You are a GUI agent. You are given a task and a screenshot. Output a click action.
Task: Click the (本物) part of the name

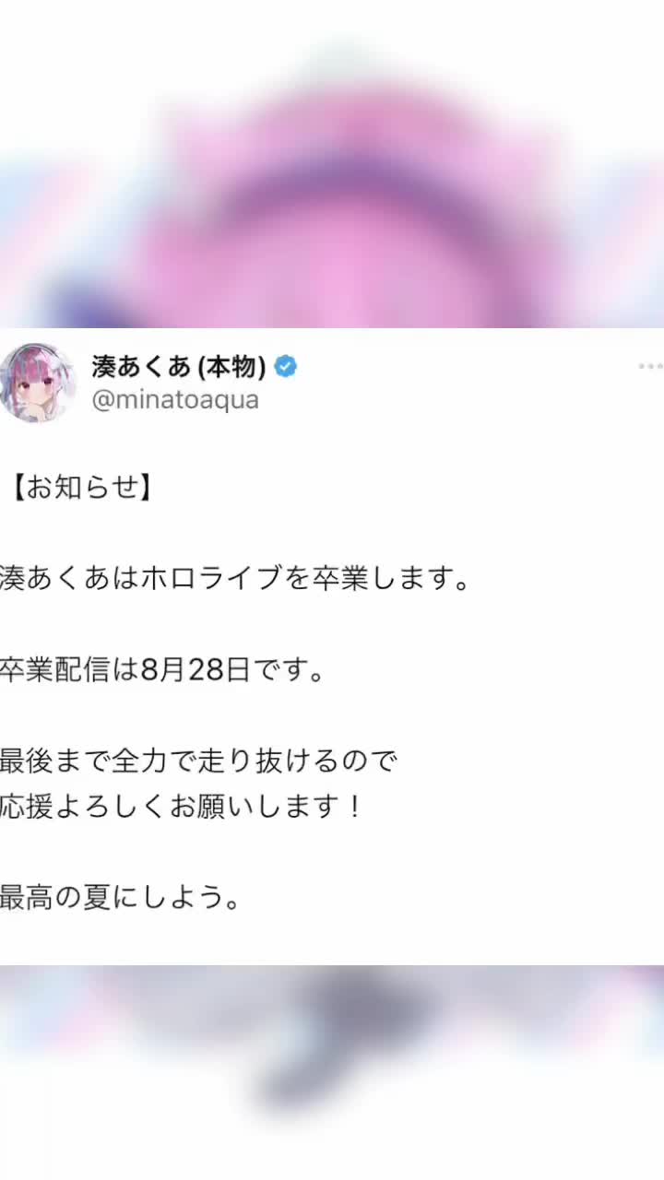[232, 367]
